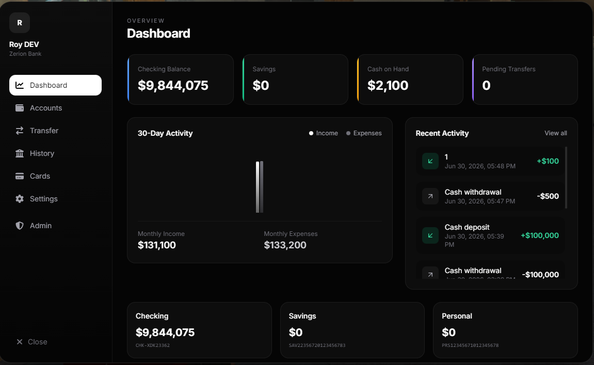Open View all recent activity

click(556, 133)
